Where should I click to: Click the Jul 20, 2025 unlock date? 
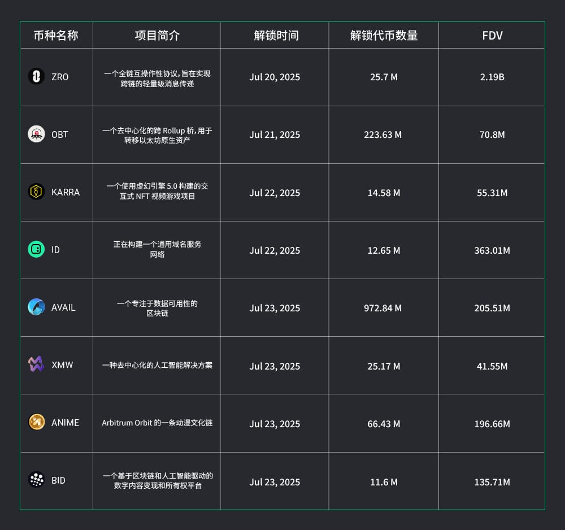275,77
